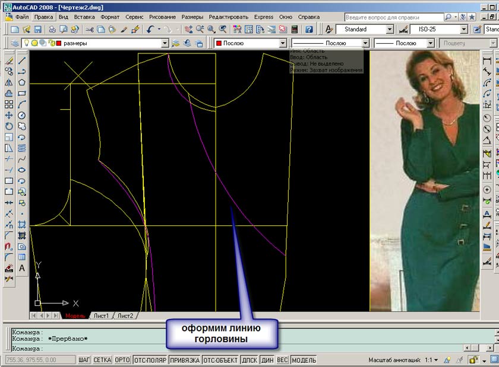This screenshot has height=367, width=499.
Task: Click the МОДЕЛЬ status bar button
Action: [x=304, y=360]
